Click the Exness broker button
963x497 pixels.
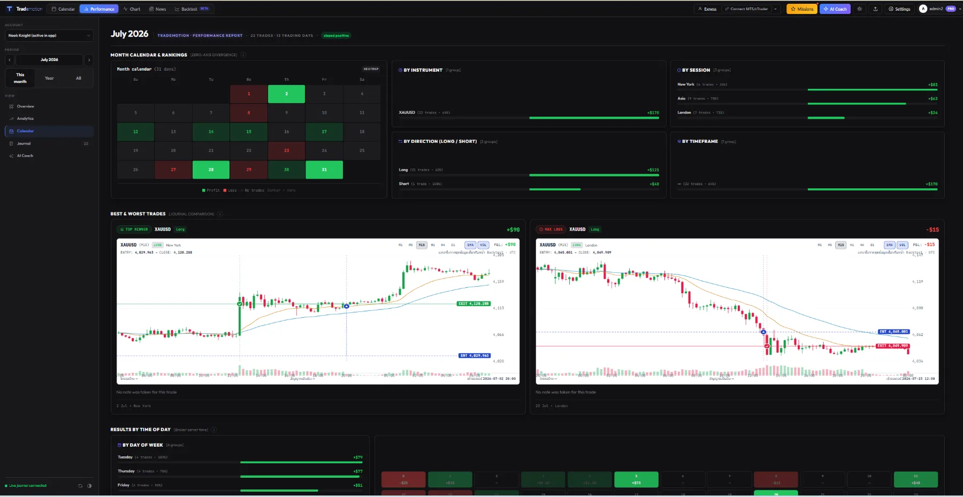[707, 9]
